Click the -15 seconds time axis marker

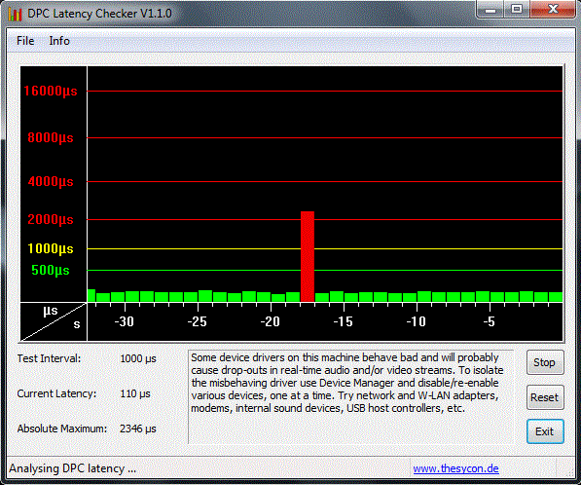click(x=344, y=321)
